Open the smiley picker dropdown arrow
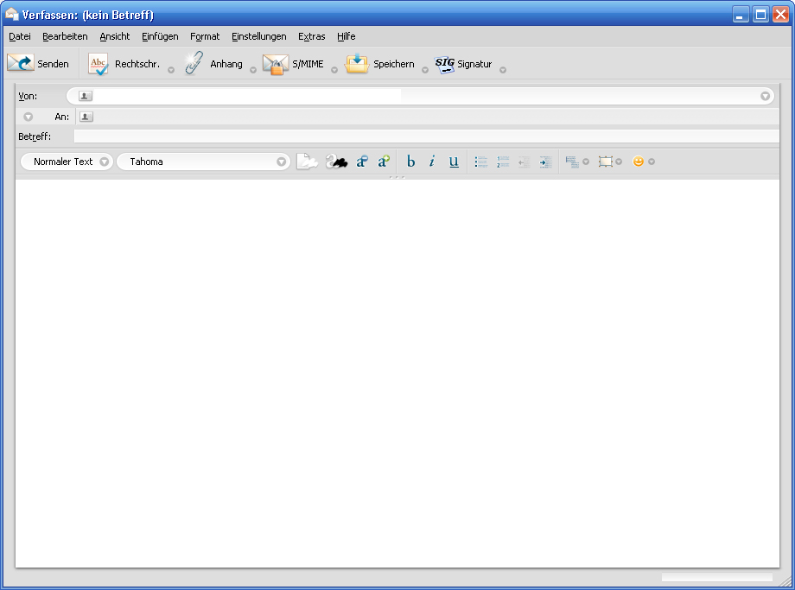The width and height of the screenshot is (795, 590). (652, 162)
